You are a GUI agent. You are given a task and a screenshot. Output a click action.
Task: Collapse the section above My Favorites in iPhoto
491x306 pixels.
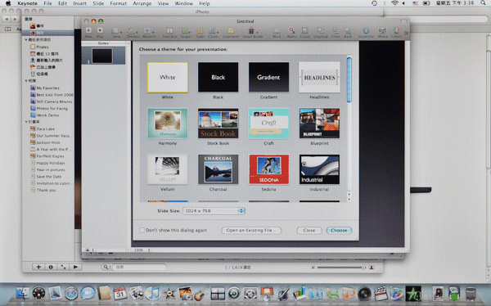(x=26, y=81)
